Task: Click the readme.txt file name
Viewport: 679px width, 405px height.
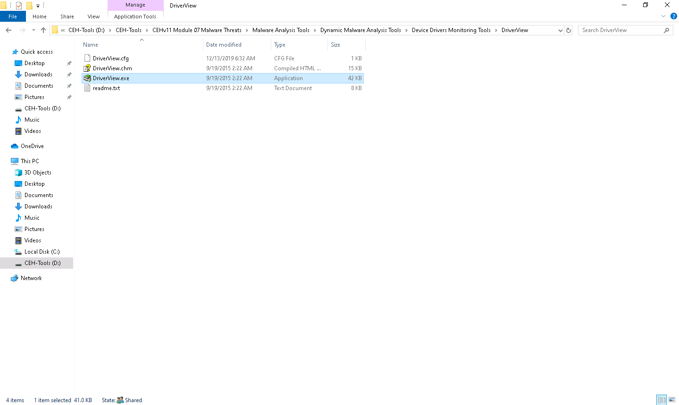Action: (106, 88)
